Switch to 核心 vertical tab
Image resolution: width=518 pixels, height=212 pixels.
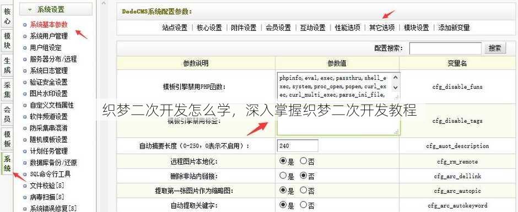7,17
